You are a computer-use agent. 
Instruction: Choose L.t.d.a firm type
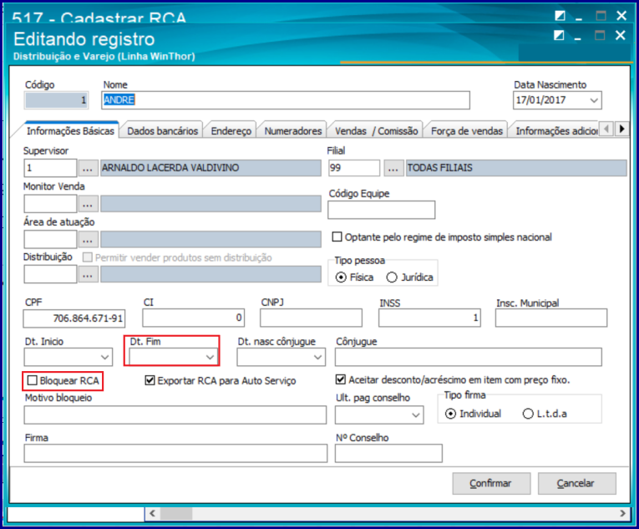[528, 414]
